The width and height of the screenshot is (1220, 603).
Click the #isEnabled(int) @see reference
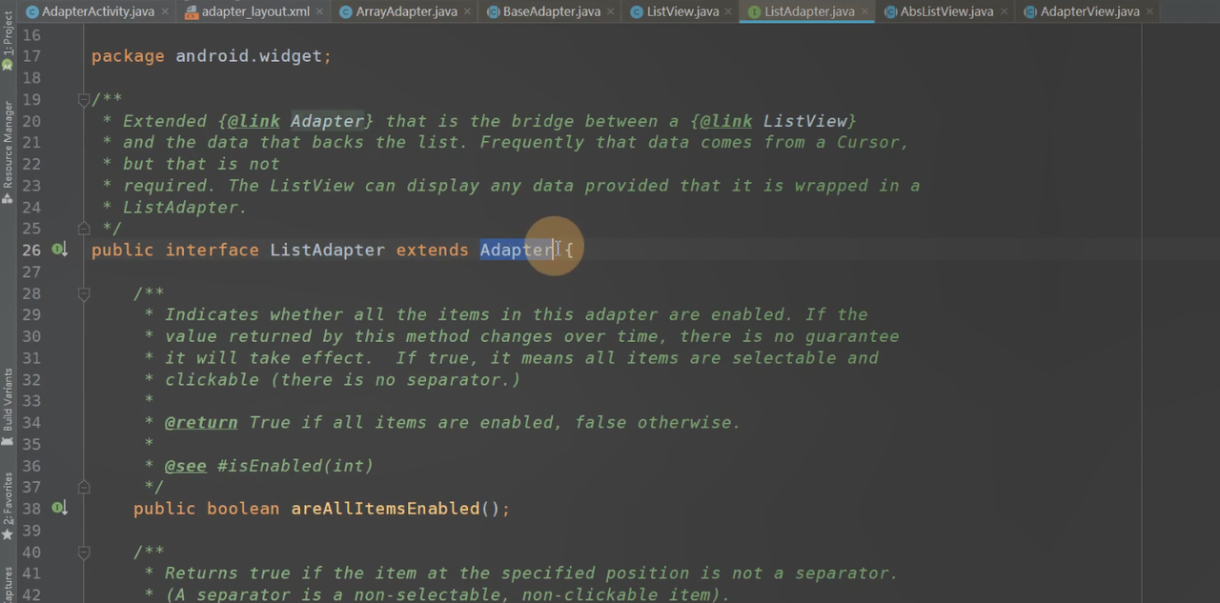click(x=295, y=466)
